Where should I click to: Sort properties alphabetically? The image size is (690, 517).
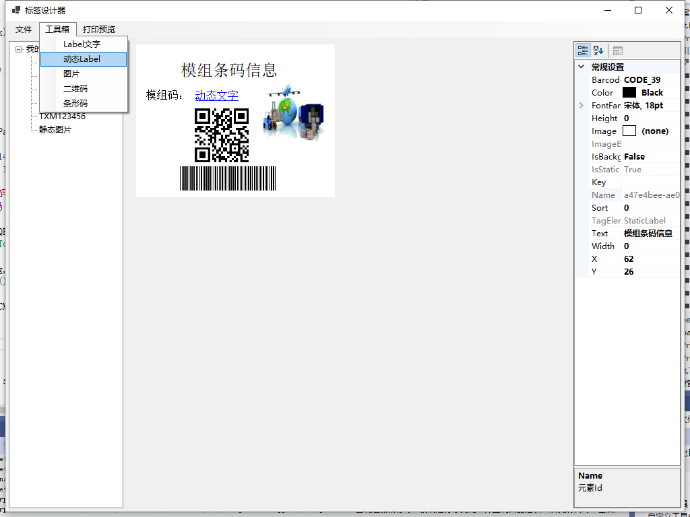point(598,50)
